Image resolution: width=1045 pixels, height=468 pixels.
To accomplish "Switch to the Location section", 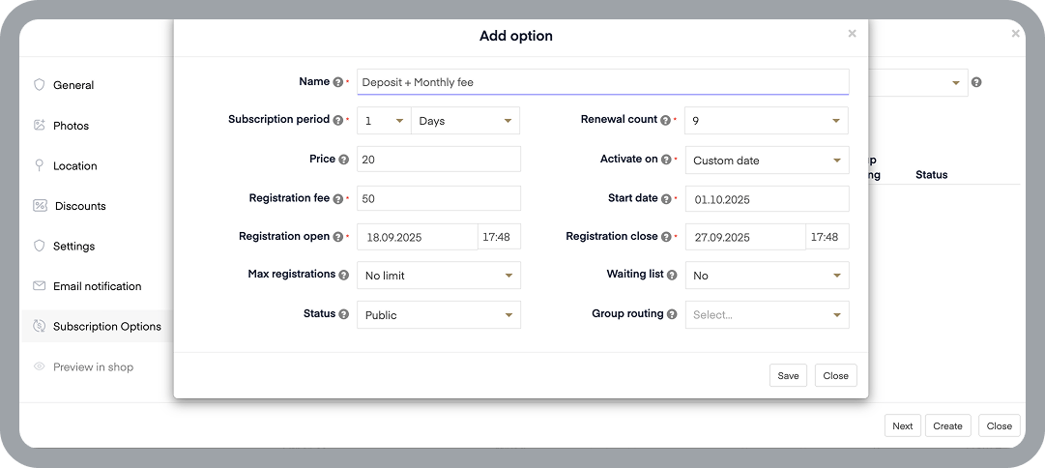I will 75,166.
